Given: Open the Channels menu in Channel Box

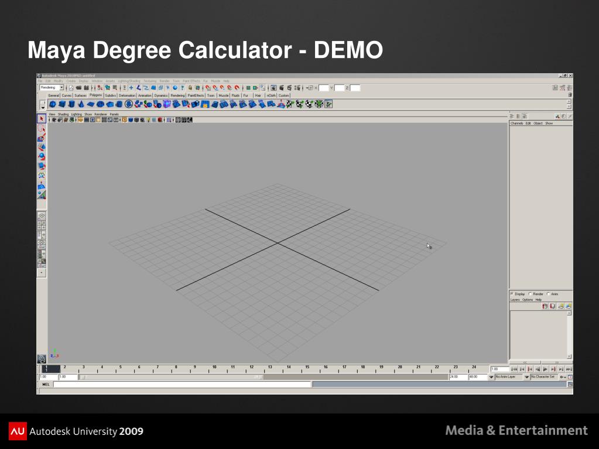Looking at the screenshot, I should [516, 124].
